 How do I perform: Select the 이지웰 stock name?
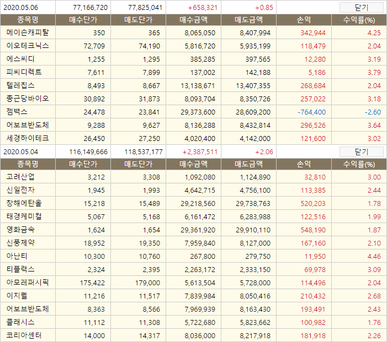[17, 296]
